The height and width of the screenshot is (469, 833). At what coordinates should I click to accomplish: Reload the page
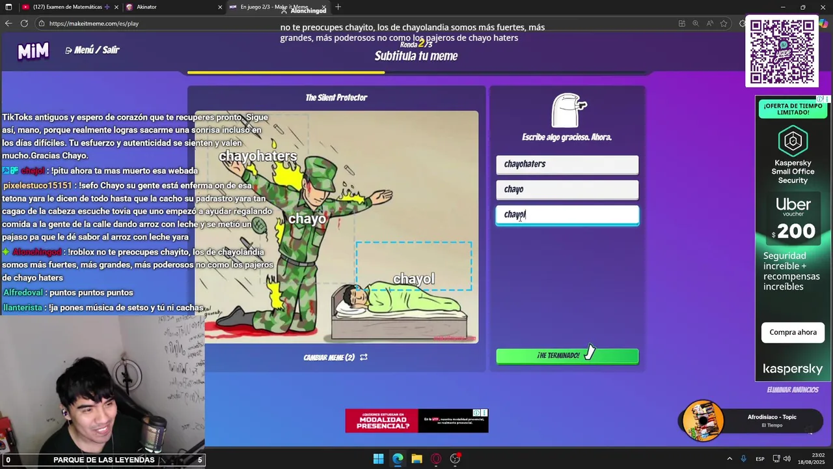tap(24, 23)
